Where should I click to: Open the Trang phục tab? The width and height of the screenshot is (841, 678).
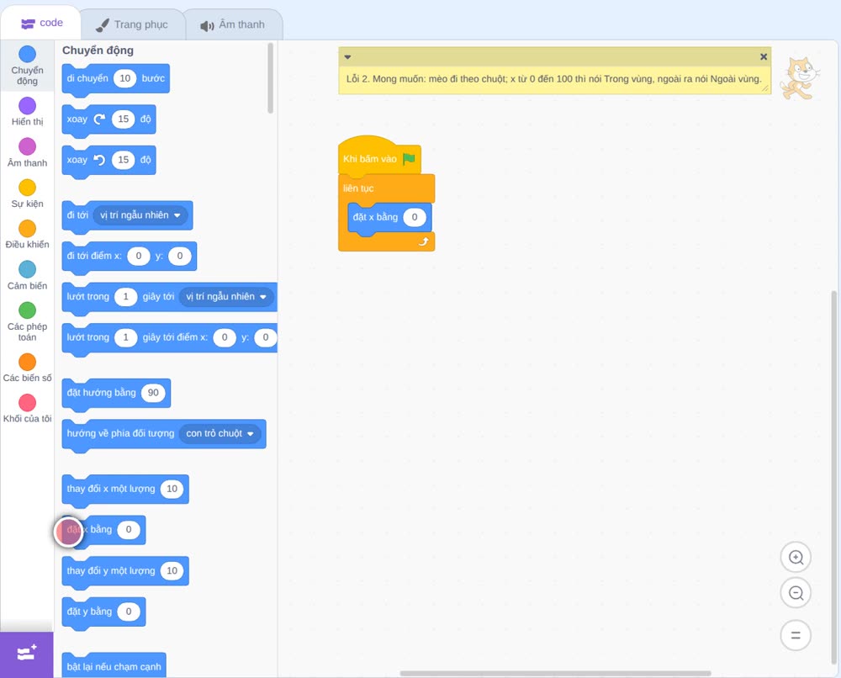133,24
